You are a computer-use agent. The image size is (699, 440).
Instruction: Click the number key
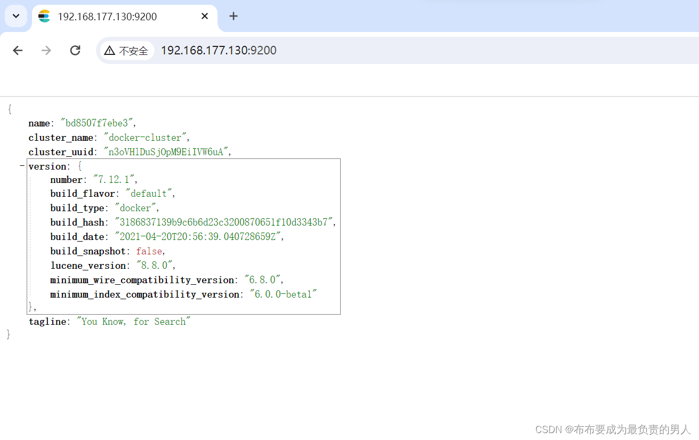pyautogui.click(x=67, y=180)
